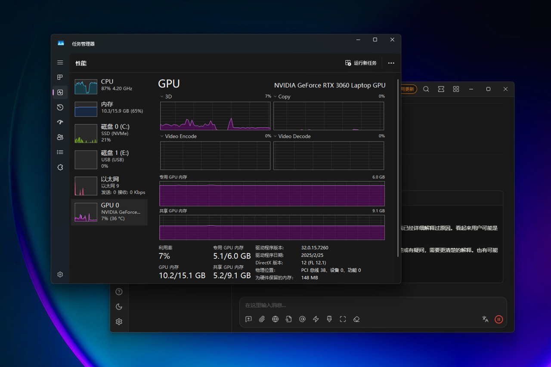Start a new topic in chat input toolbar
The image size is (551, 367).
[248, 319]
